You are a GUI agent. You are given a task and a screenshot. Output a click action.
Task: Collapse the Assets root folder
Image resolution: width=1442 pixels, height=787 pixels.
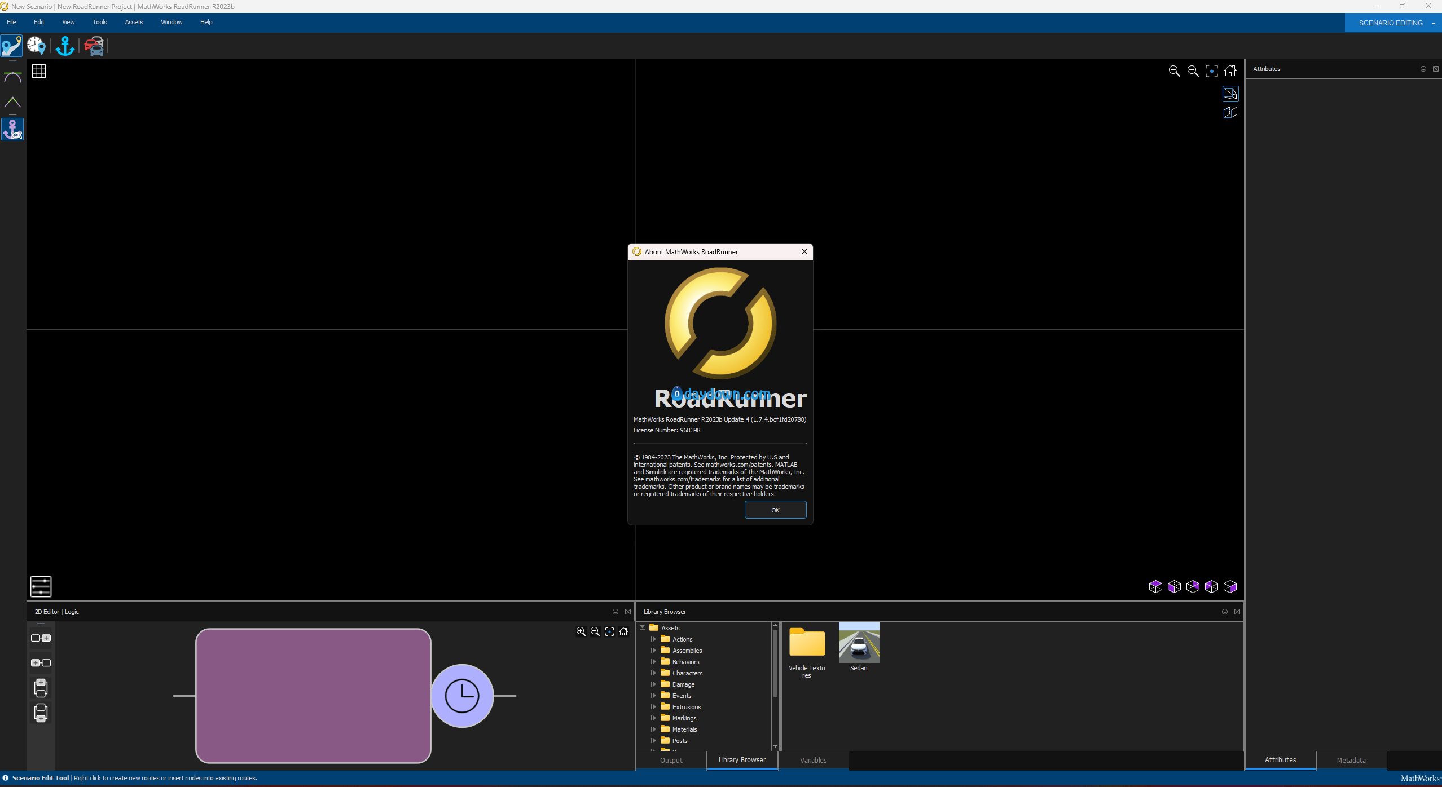pos(642,627)
